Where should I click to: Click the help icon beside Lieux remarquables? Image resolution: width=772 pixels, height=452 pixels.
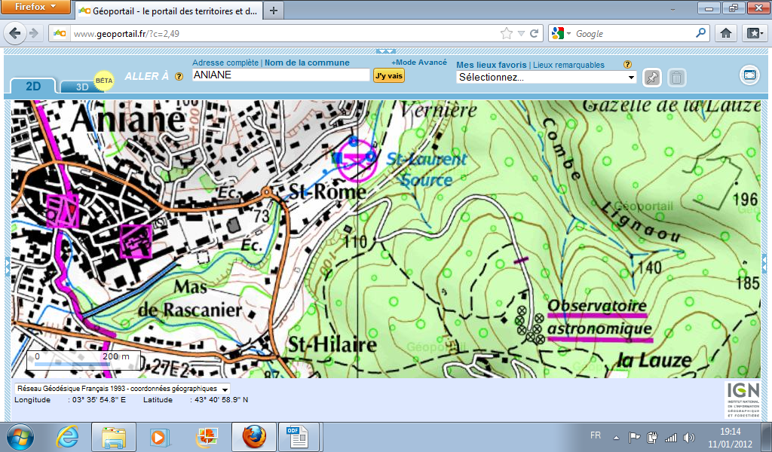[x=627, y=65]
